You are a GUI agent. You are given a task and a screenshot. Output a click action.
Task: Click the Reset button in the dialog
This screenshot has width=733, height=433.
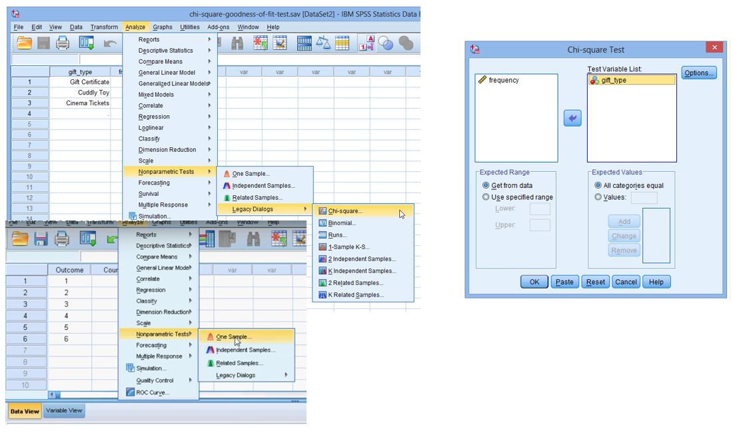pos(596,282)
